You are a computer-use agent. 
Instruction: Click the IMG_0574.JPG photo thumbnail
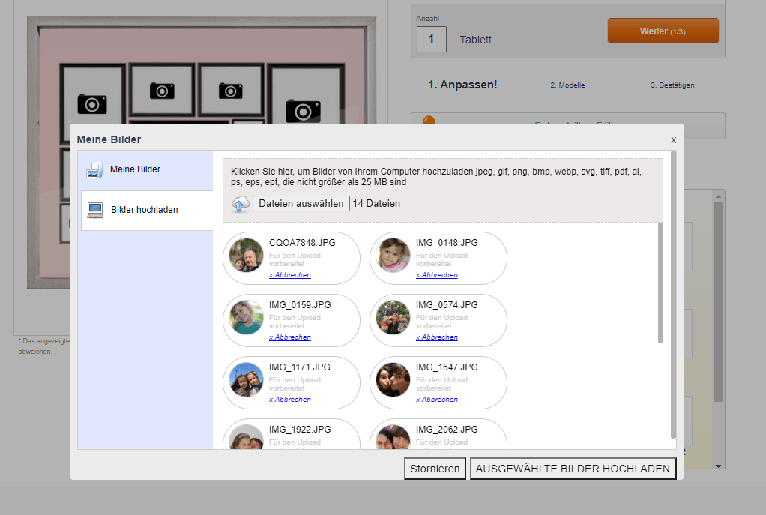pyautogui.click(x=393, y=318)
